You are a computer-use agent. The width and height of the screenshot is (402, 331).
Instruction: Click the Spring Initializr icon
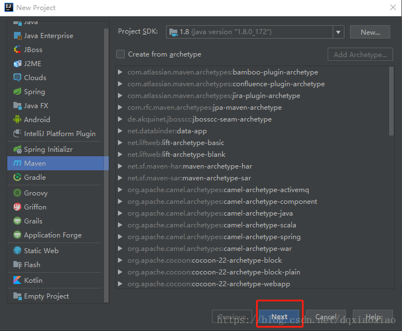pos(17,149)
